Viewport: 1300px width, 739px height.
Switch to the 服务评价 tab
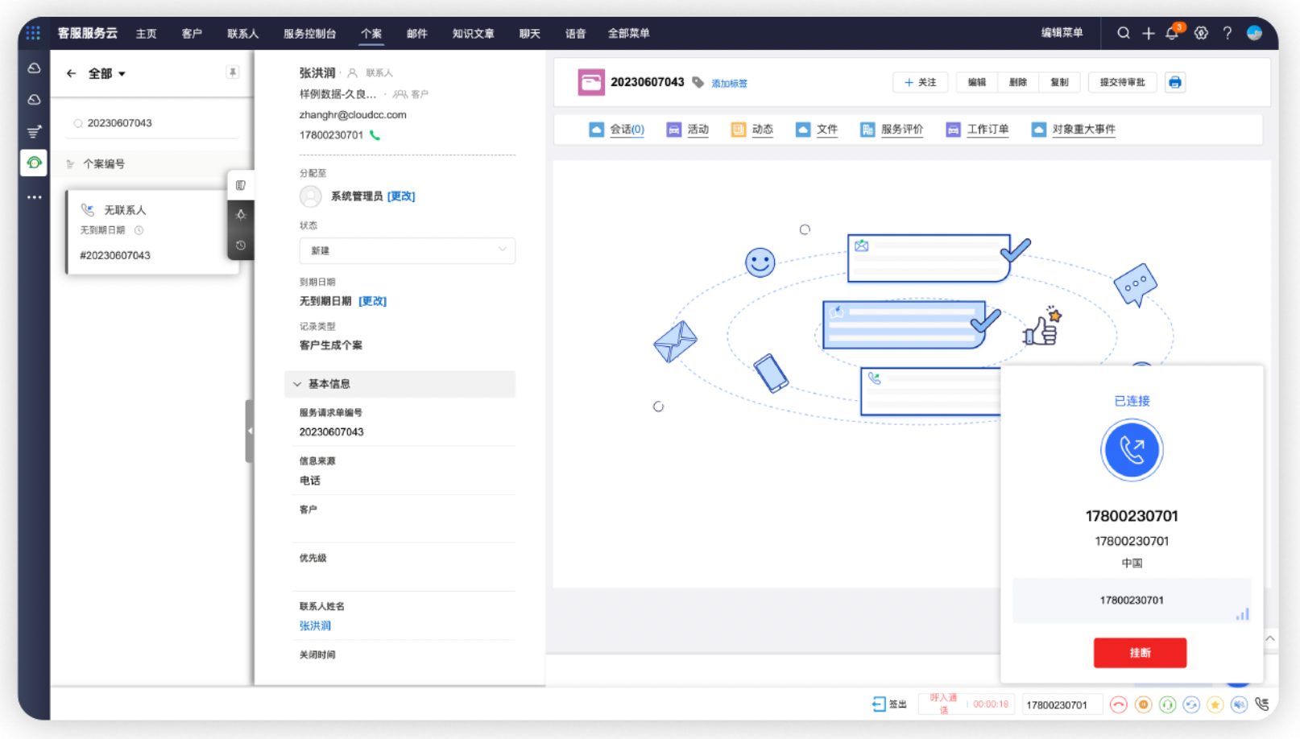tap(892, 129)
